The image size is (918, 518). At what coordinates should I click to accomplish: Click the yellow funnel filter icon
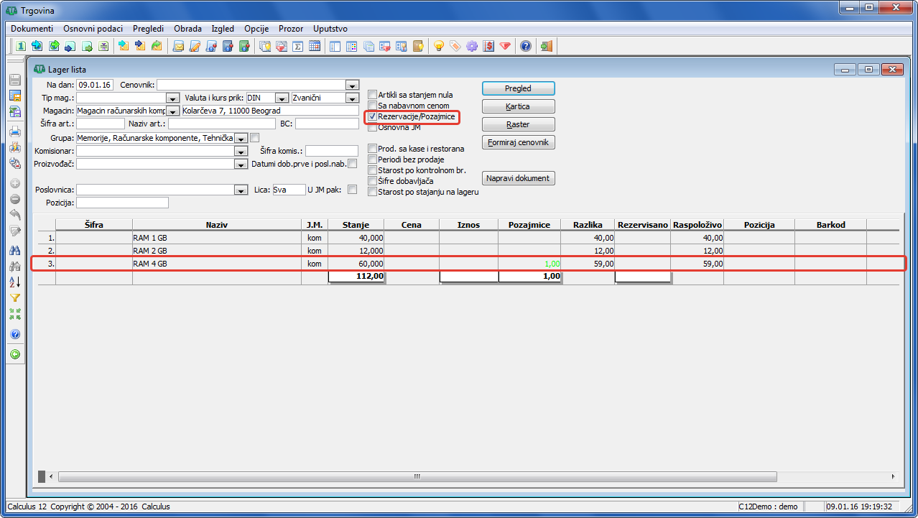click(x=14, y=298)
